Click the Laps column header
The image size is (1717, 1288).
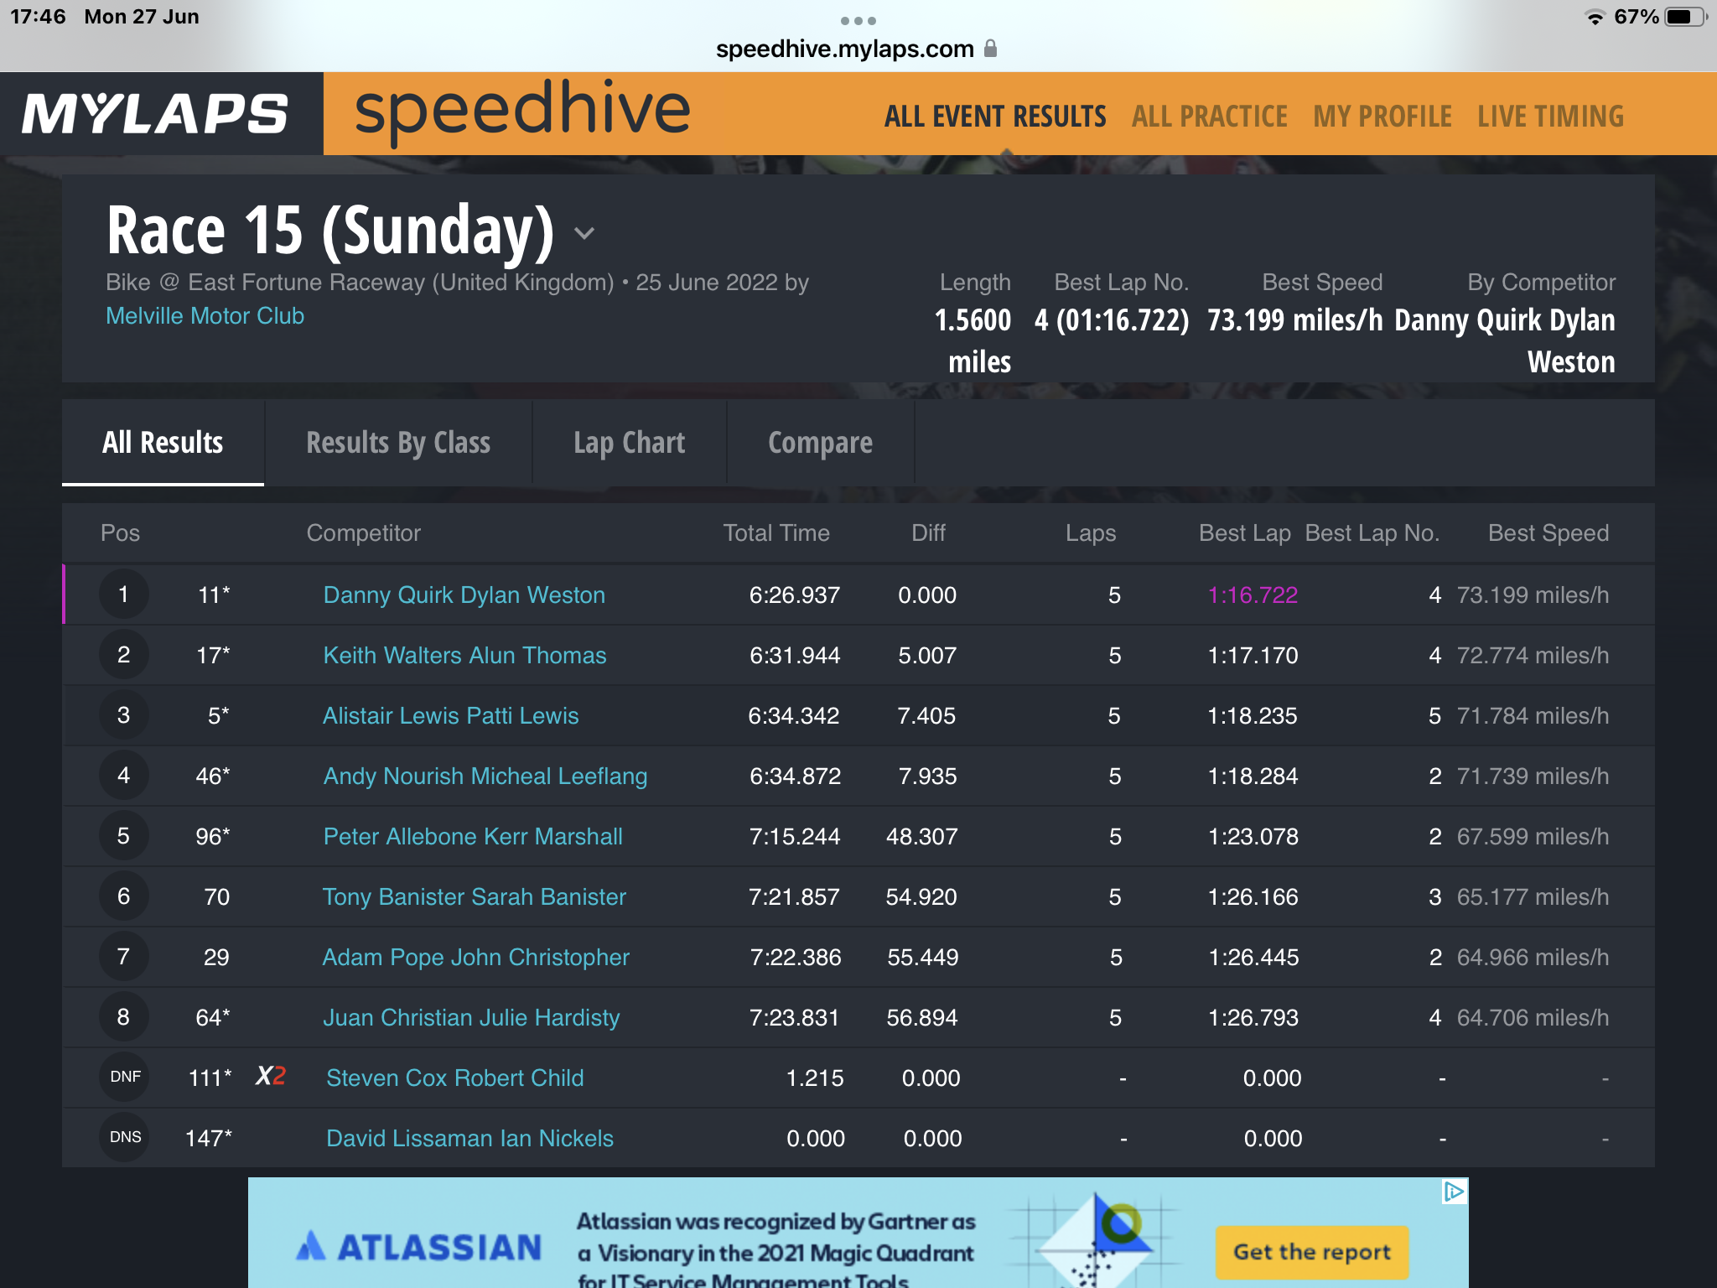click(x=1091, y=533)
